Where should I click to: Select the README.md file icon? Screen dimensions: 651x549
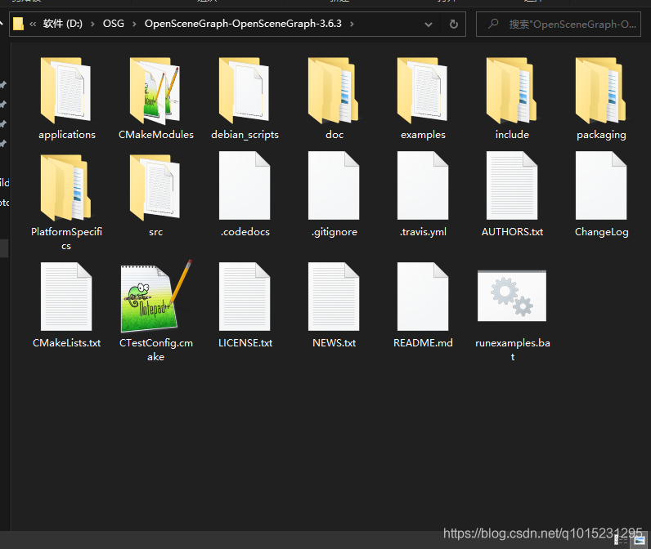pos(423,297)
